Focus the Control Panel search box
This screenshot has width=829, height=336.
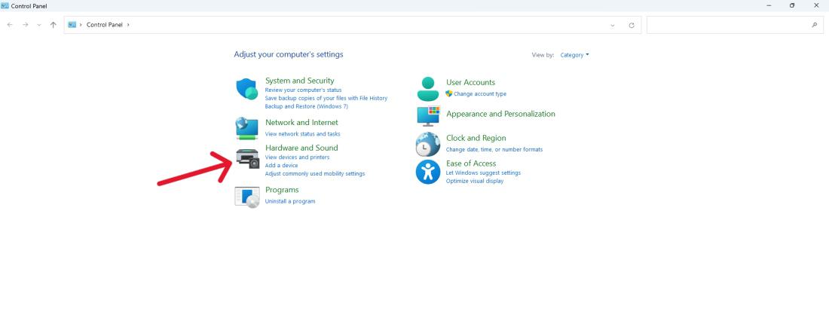pos(734,25)
